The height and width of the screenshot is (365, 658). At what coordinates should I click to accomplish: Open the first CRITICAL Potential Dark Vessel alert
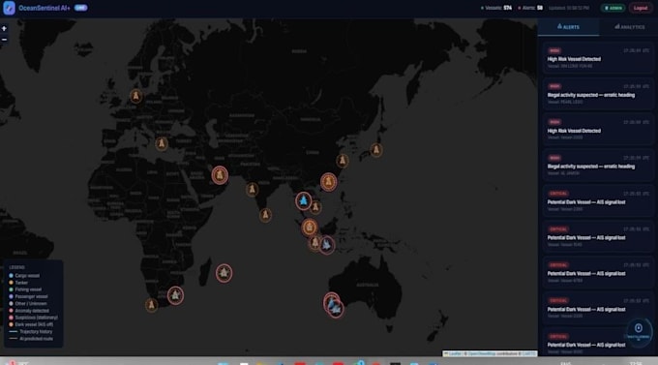click(x=598, y=200)
